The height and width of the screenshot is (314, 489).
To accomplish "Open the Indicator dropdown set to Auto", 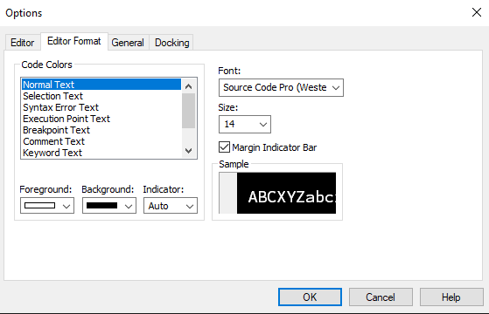I will tap(171, 206).
